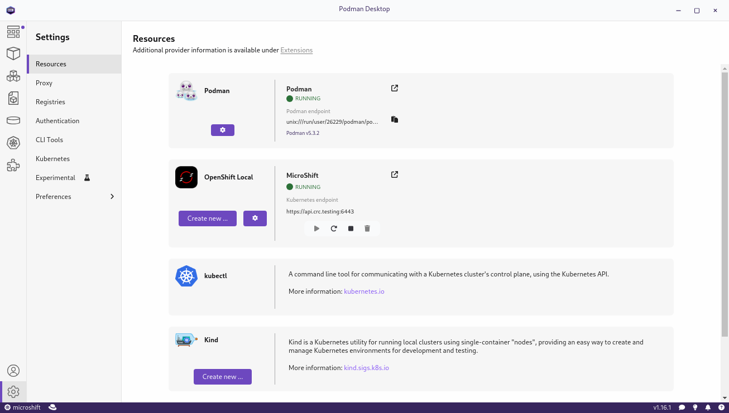The height and width of the screenshot is (413, 729).
Task: Click the scrollbar down arrow
Action: point(725,398)
